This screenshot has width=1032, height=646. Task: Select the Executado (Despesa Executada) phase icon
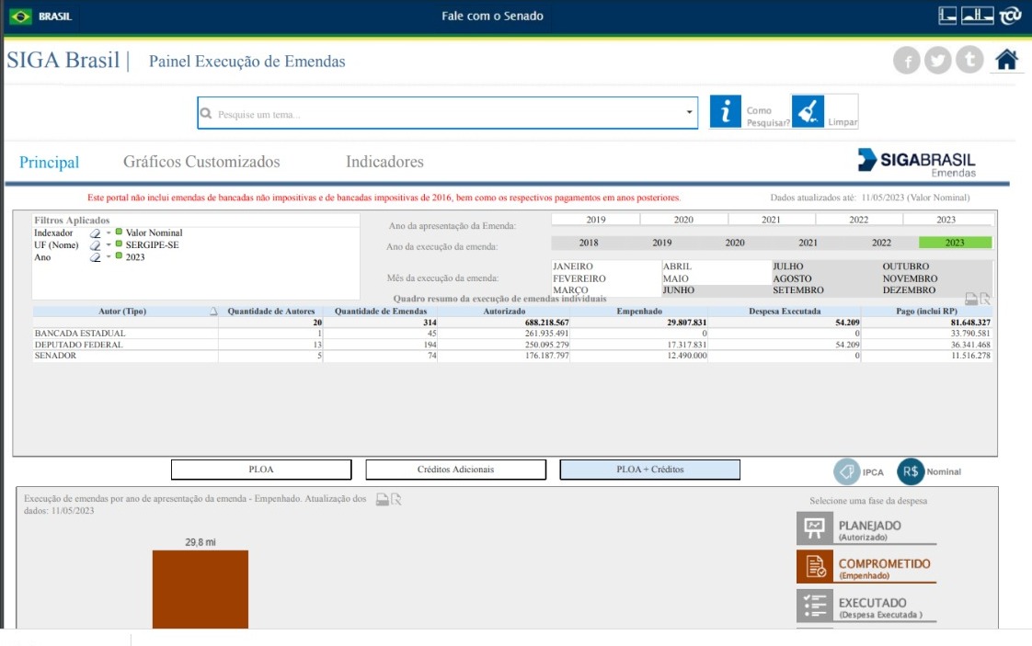coord(814,605)
